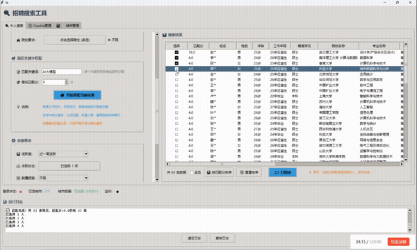Select the 新加坡国立大学 result row
This screenshot has height=250, width=417.
[x=284, y=124]
